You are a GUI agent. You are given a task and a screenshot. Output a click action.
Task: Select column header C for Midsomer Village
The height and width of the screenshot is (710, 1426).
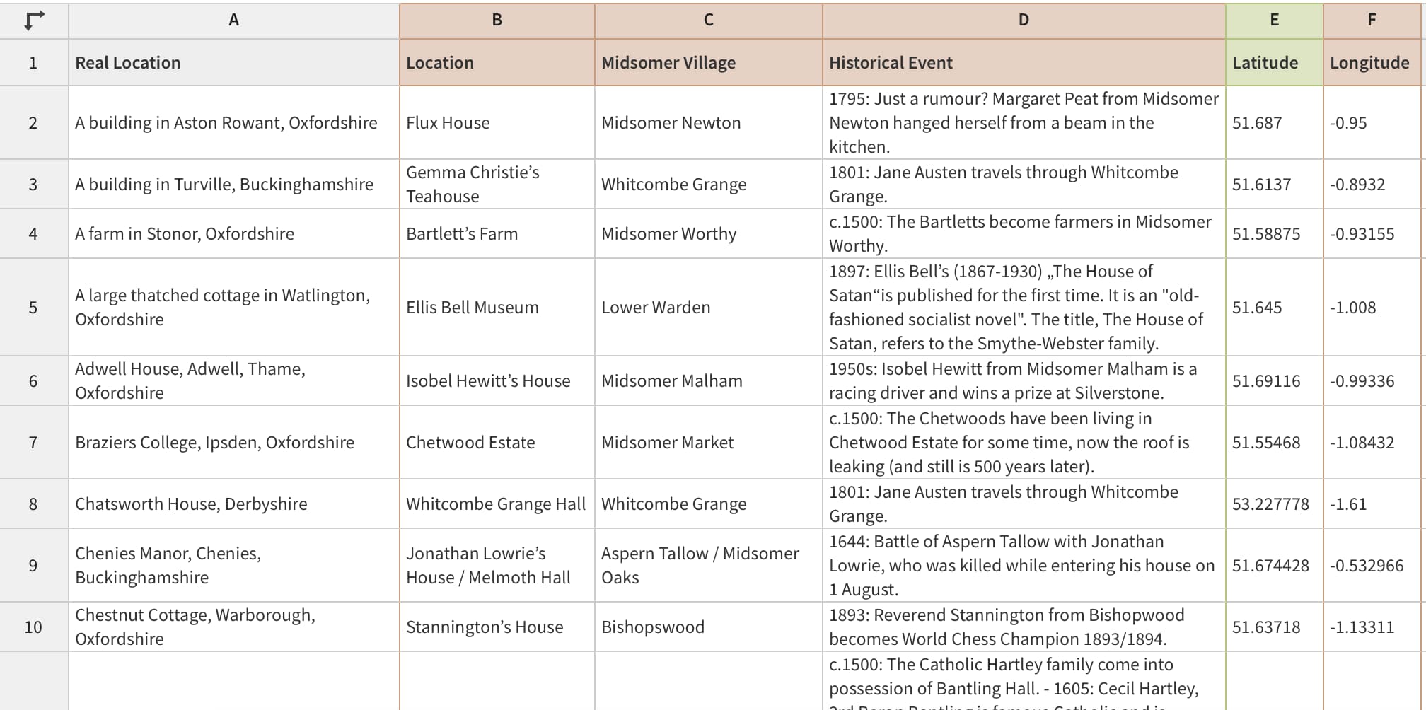[x=707, y=20]
